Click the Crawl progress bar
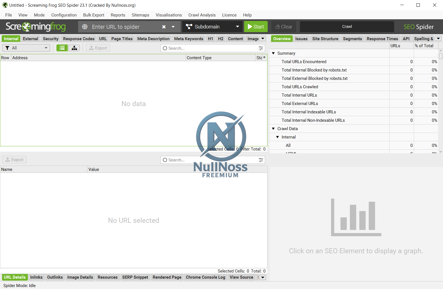Screen dimensions: 443x289 (347, 27)
